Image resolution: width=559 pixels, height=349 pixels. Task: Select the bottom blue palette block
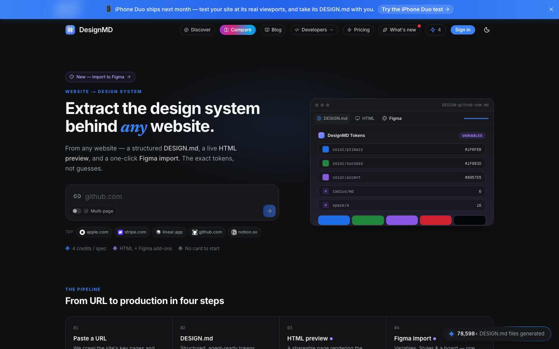pyautogui.click(x=334, y=220)
